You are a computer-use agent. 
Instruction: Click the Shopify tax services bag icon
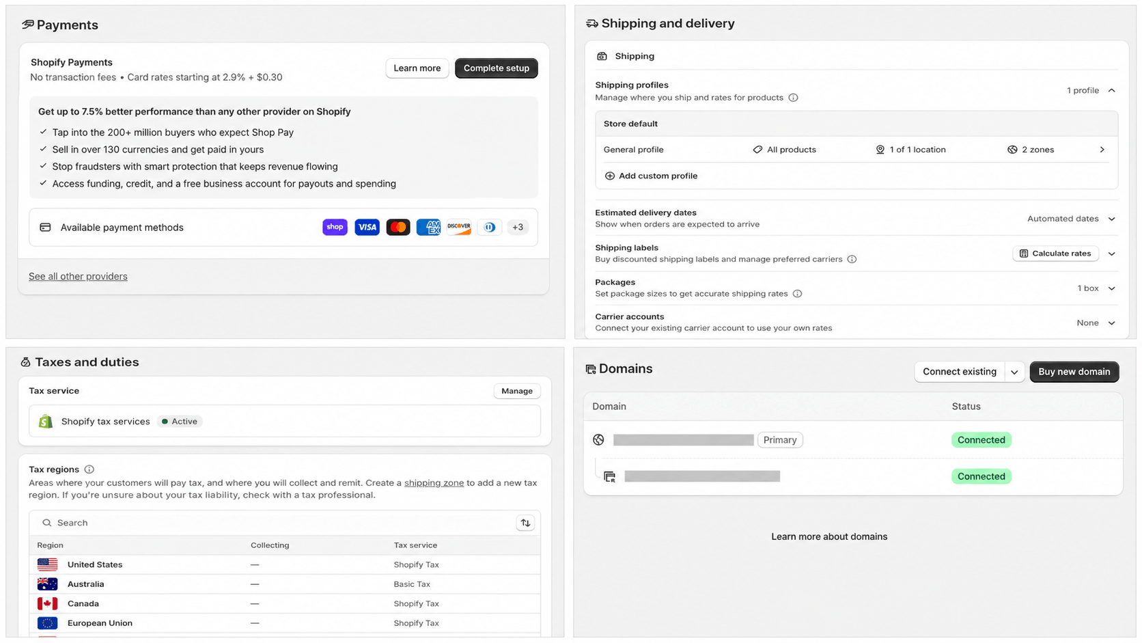[x=46, y=422]
